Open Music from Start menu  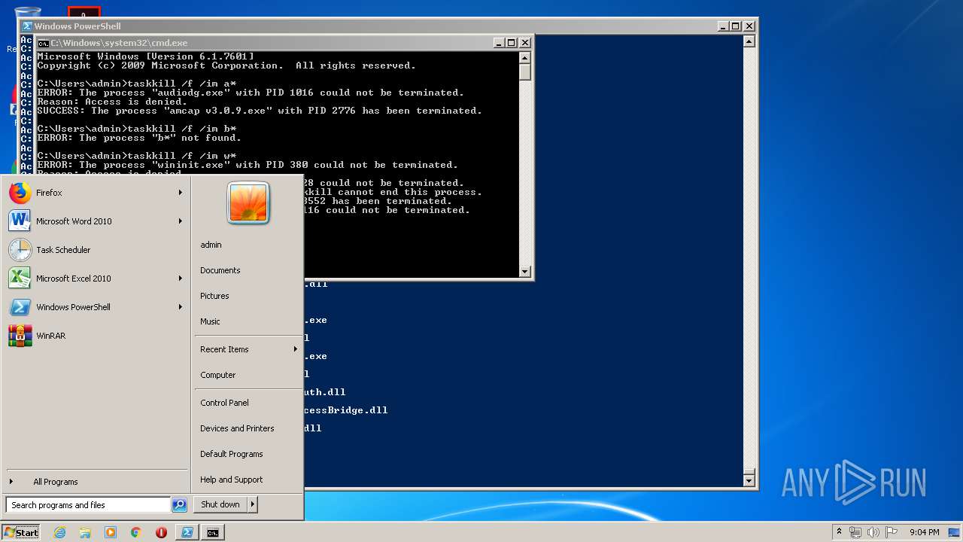coord(210,321)
